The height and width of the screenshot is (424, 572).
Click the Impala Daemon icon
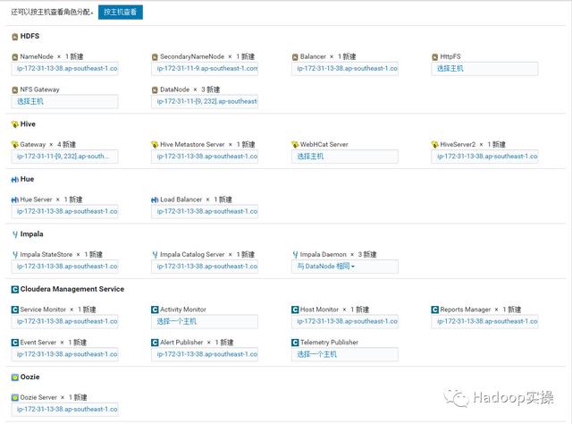click(x=295, y=255)
